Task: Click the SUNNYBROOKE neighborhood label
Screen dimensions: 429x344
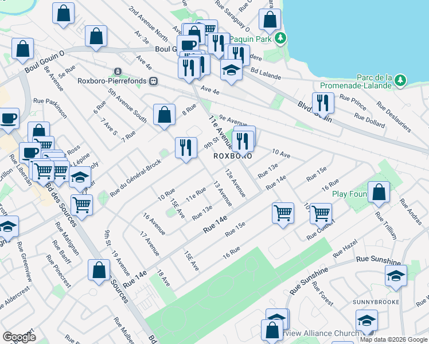Action: point(376,302)
